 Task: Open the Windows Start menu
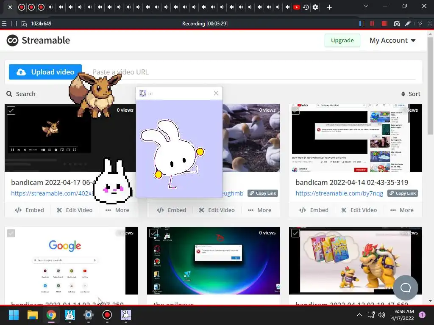(14, 315)
